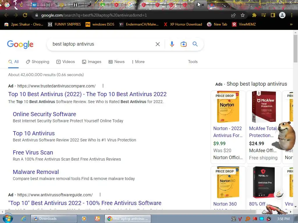Switch to the first Google browser tab
This screenshot has width=298, height=223.
[7, 5]
